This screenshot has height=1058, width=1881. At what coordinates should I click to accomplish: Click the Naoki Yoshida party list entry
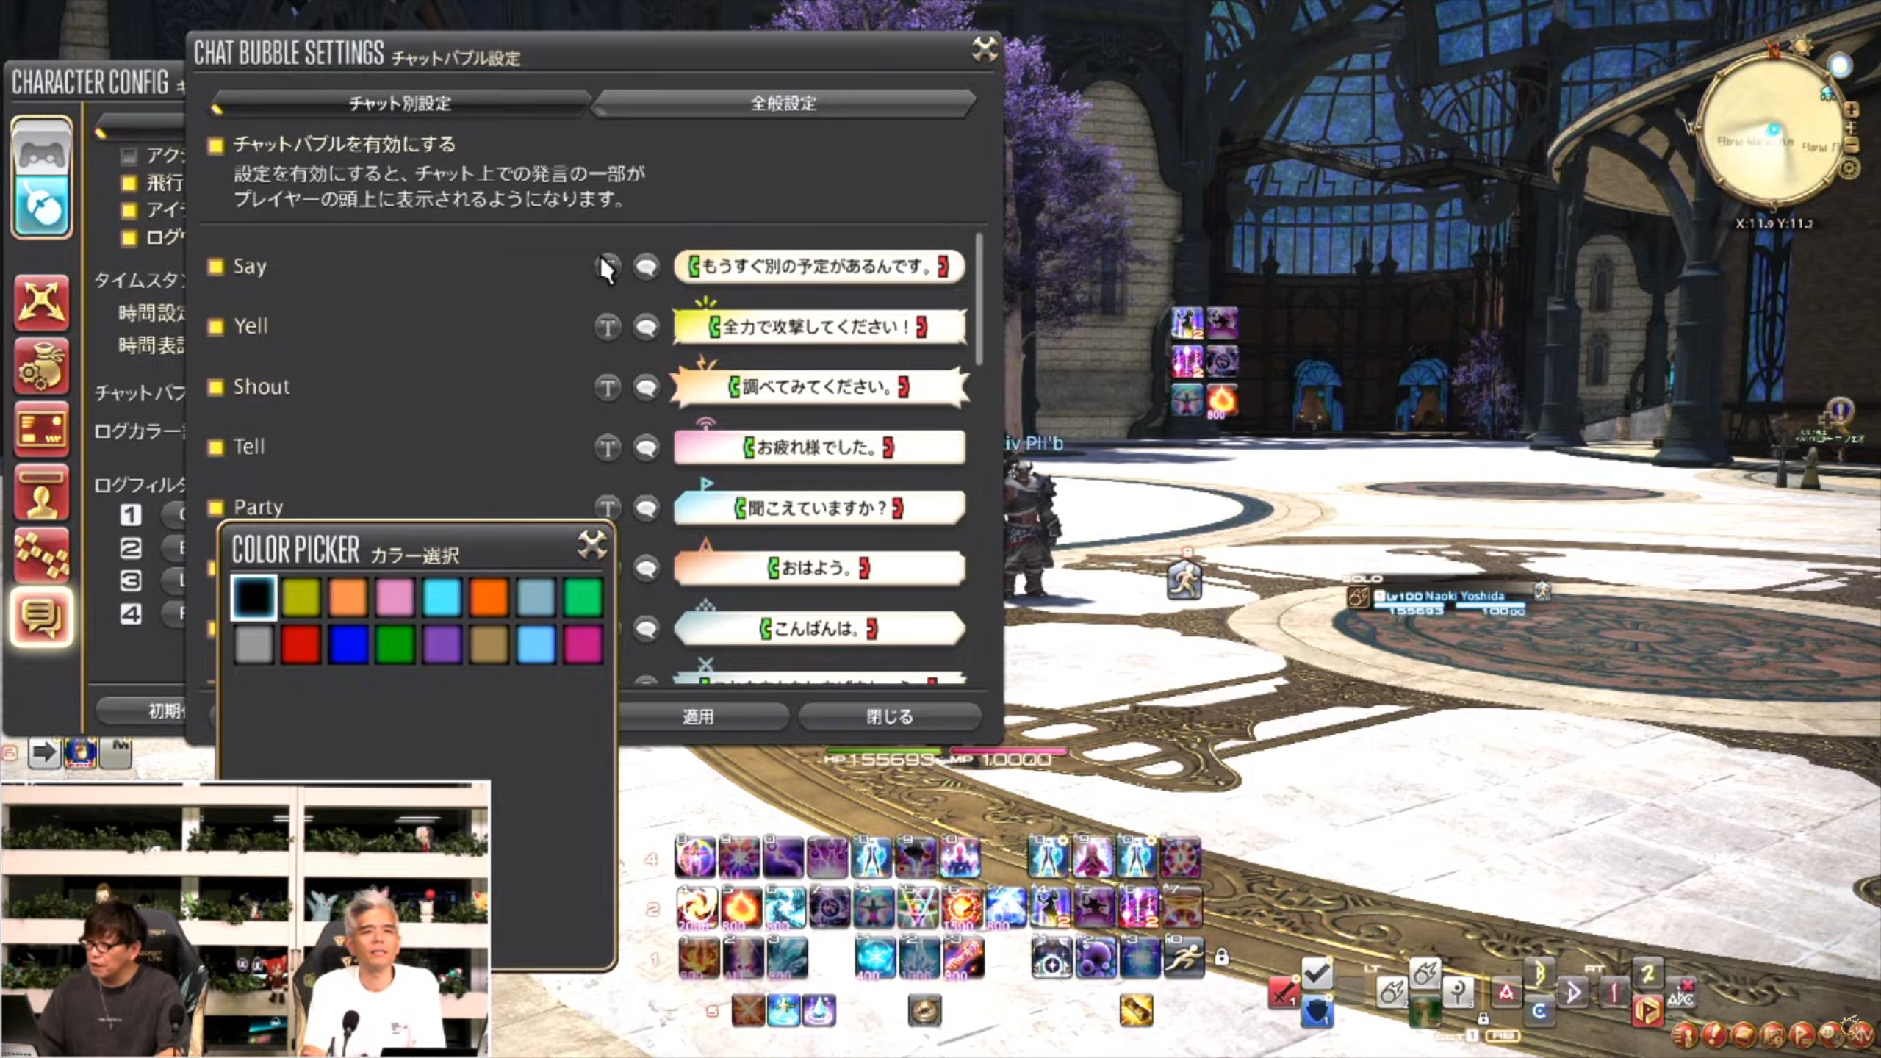click(1447, 601)
